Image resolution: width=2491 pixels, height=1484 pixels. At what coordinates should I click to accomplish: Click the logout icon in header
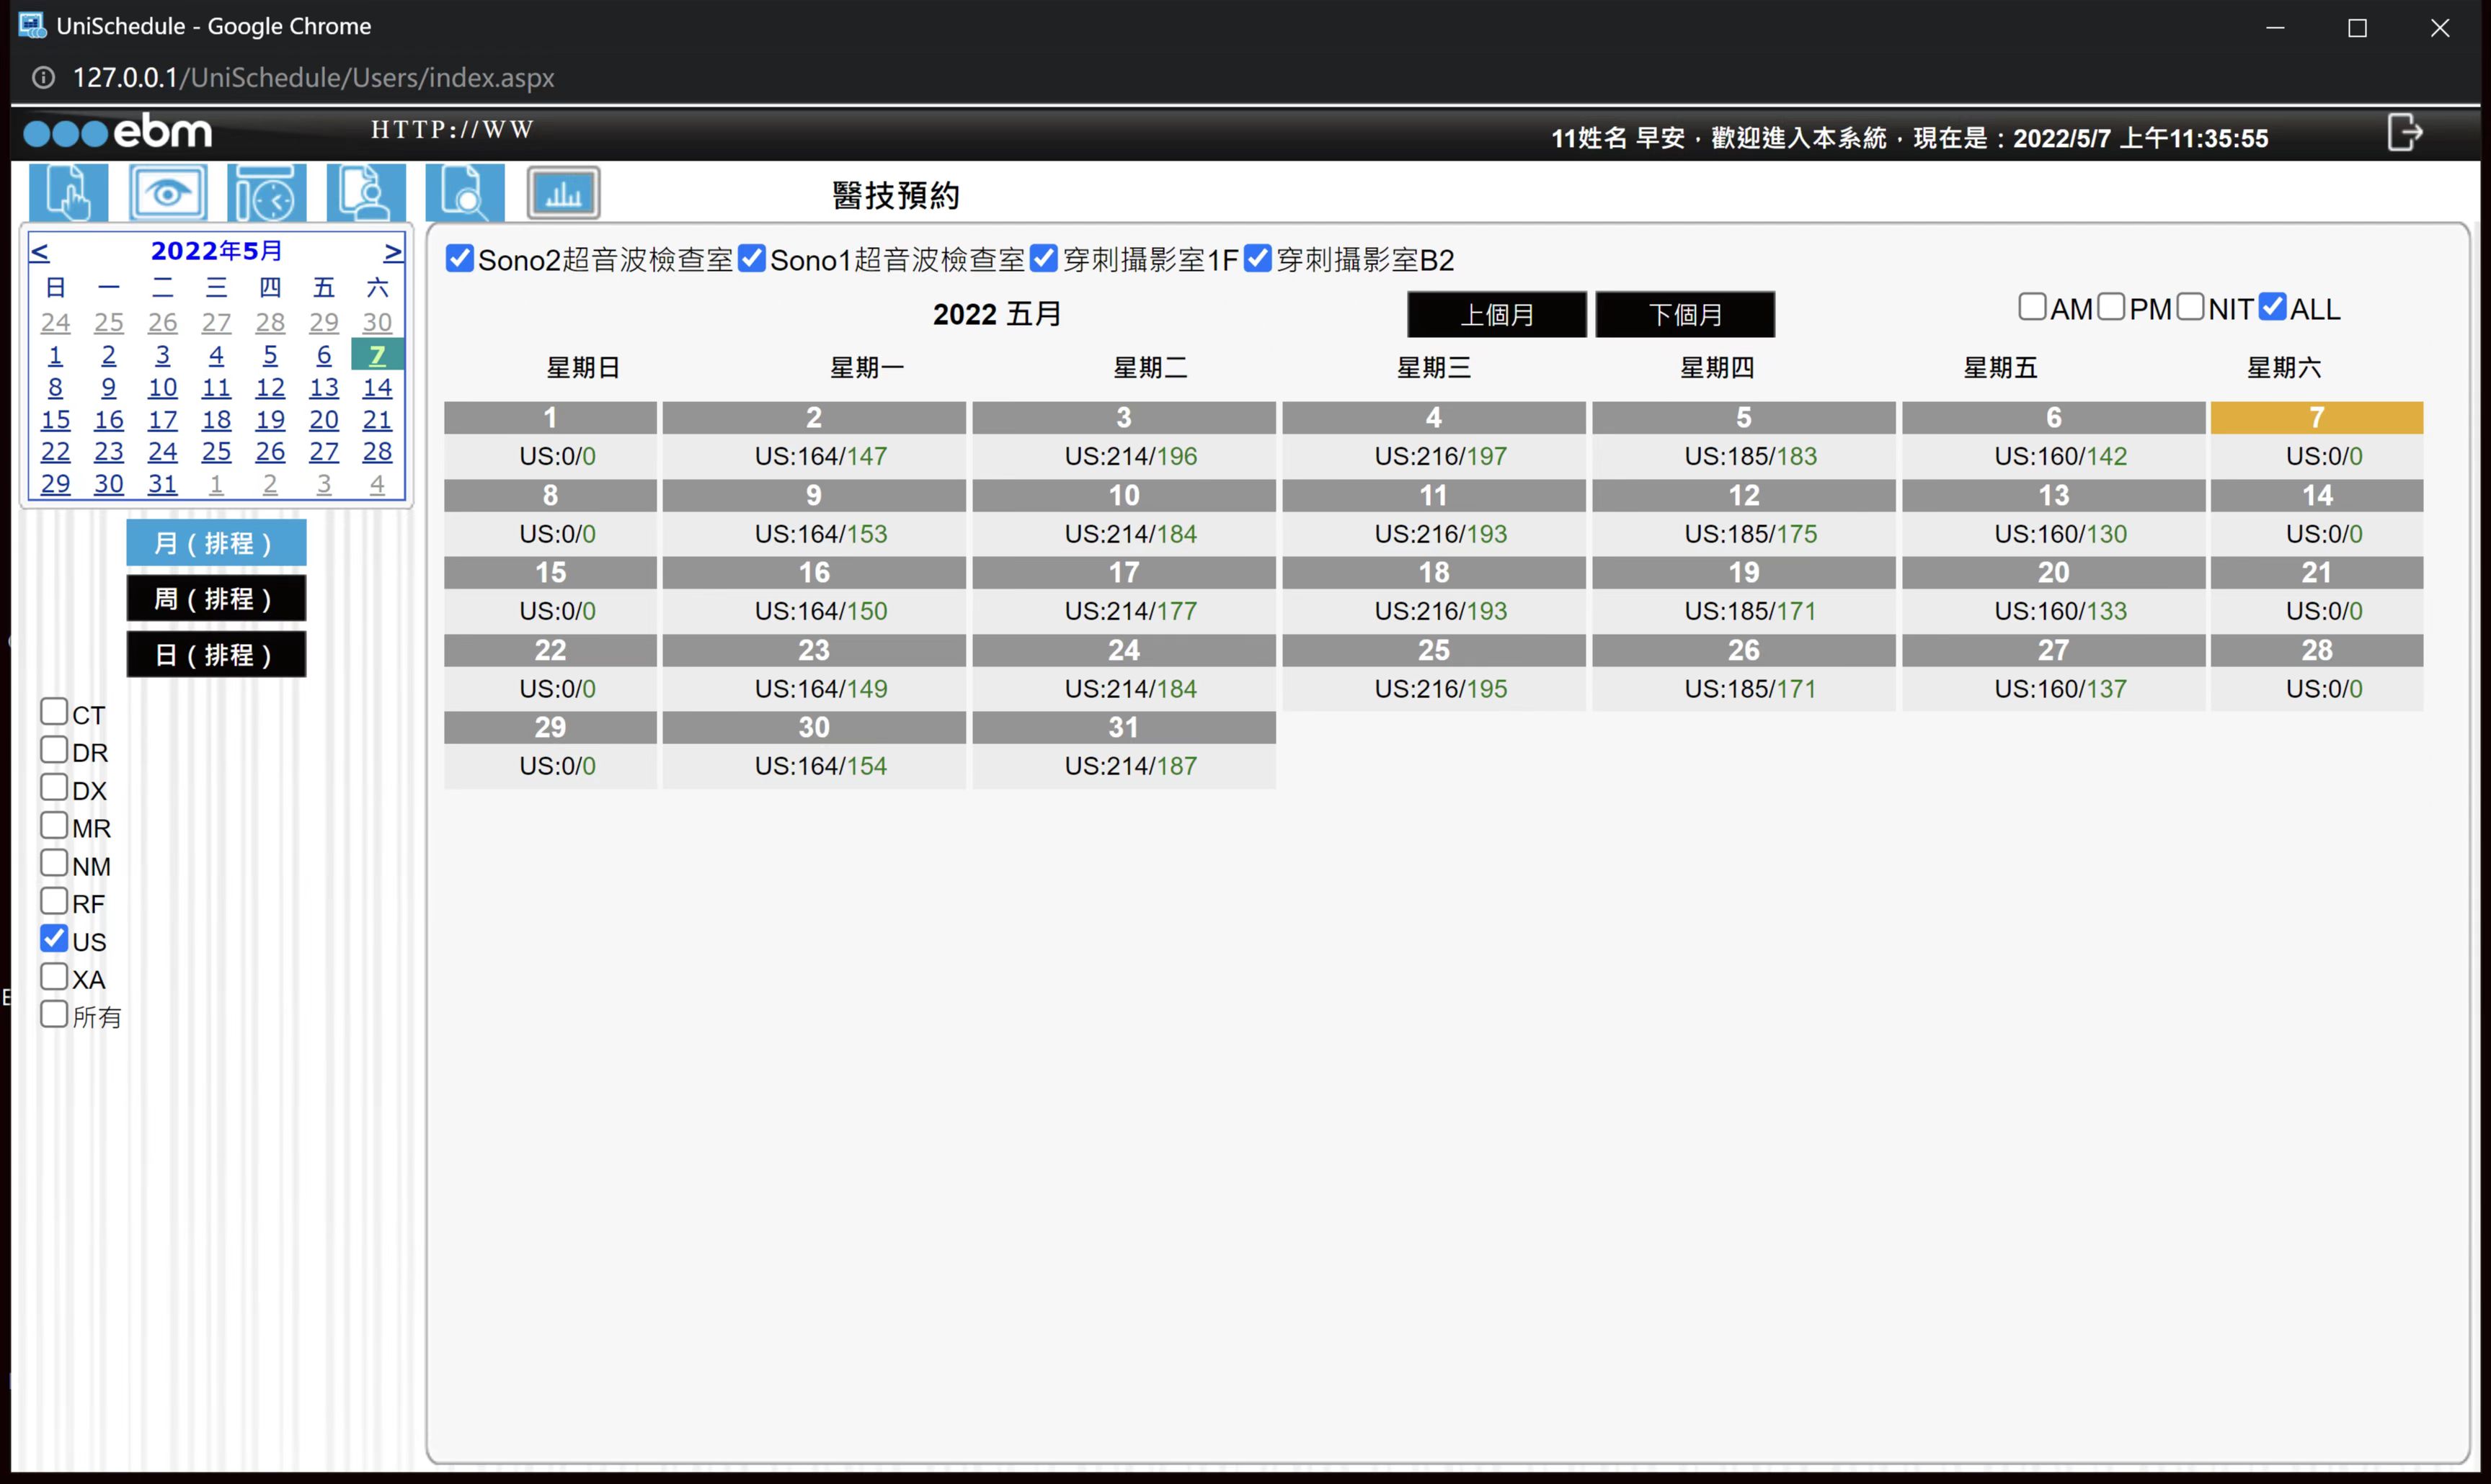click(x=2404, y=132)
